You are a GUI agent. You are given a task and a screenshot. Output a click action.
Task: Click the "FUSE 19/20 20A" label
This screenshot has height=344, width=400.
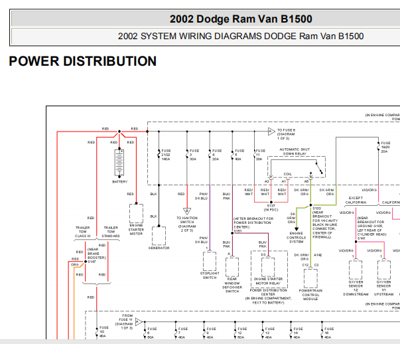point(385,147)
